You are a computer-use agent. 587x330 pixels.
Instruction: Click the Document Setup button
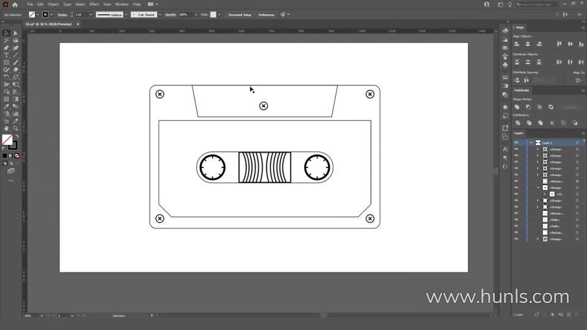[240, 15]
